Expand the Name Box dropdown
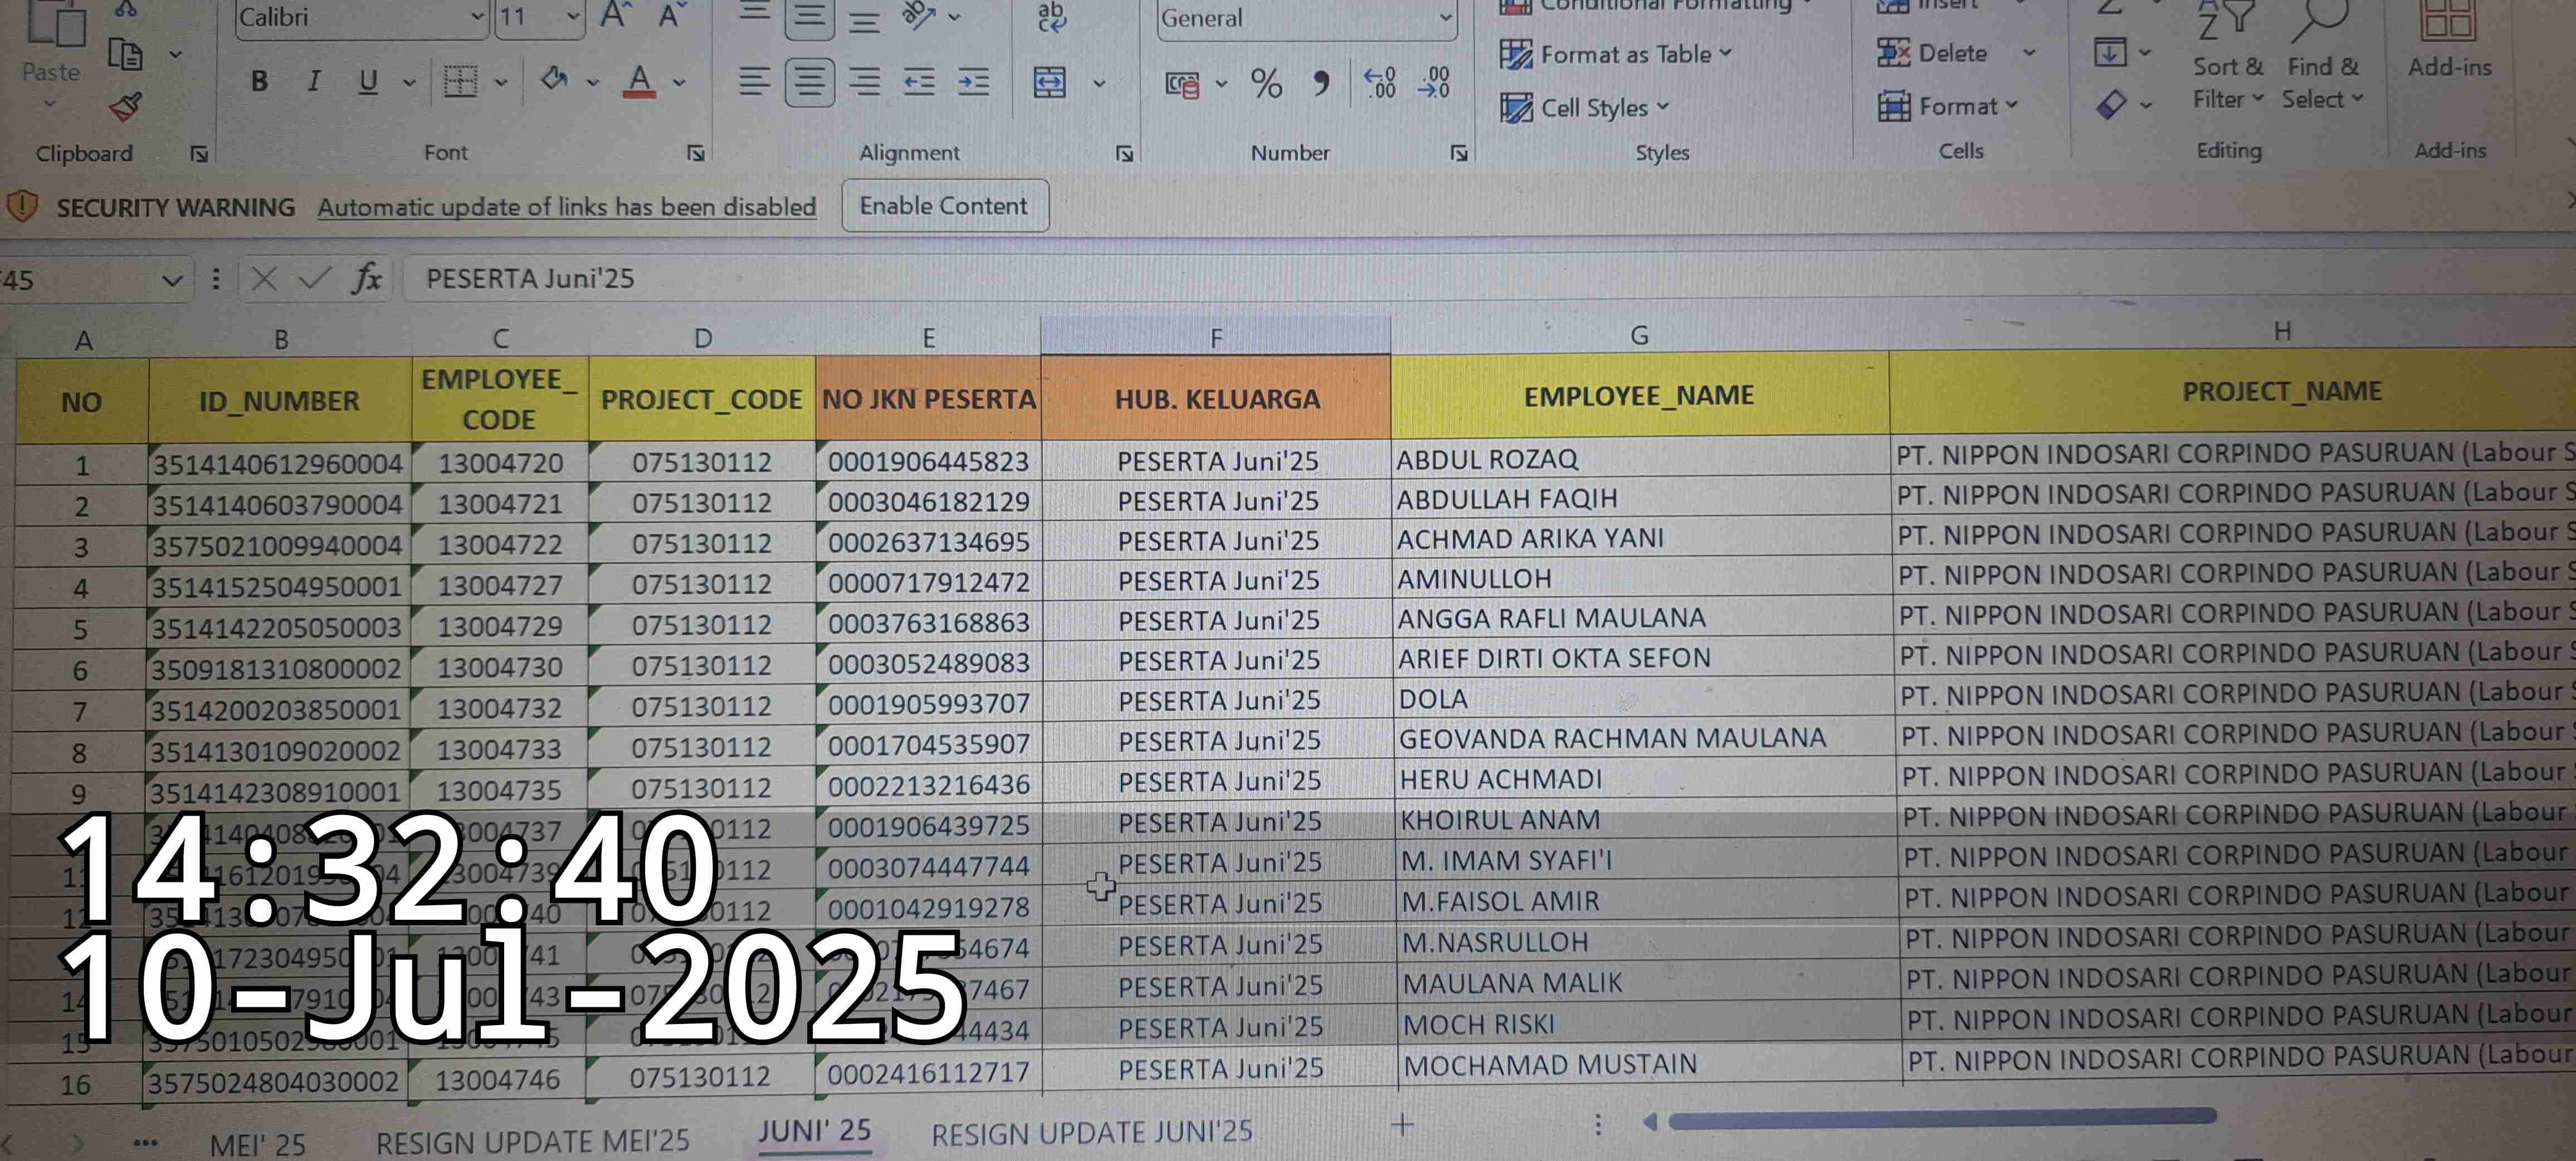2576x1161 pixels. click(172, 280)
